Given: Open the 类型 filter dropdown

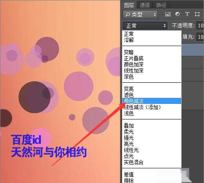Looking at the screenshot, I should [140, 14].
